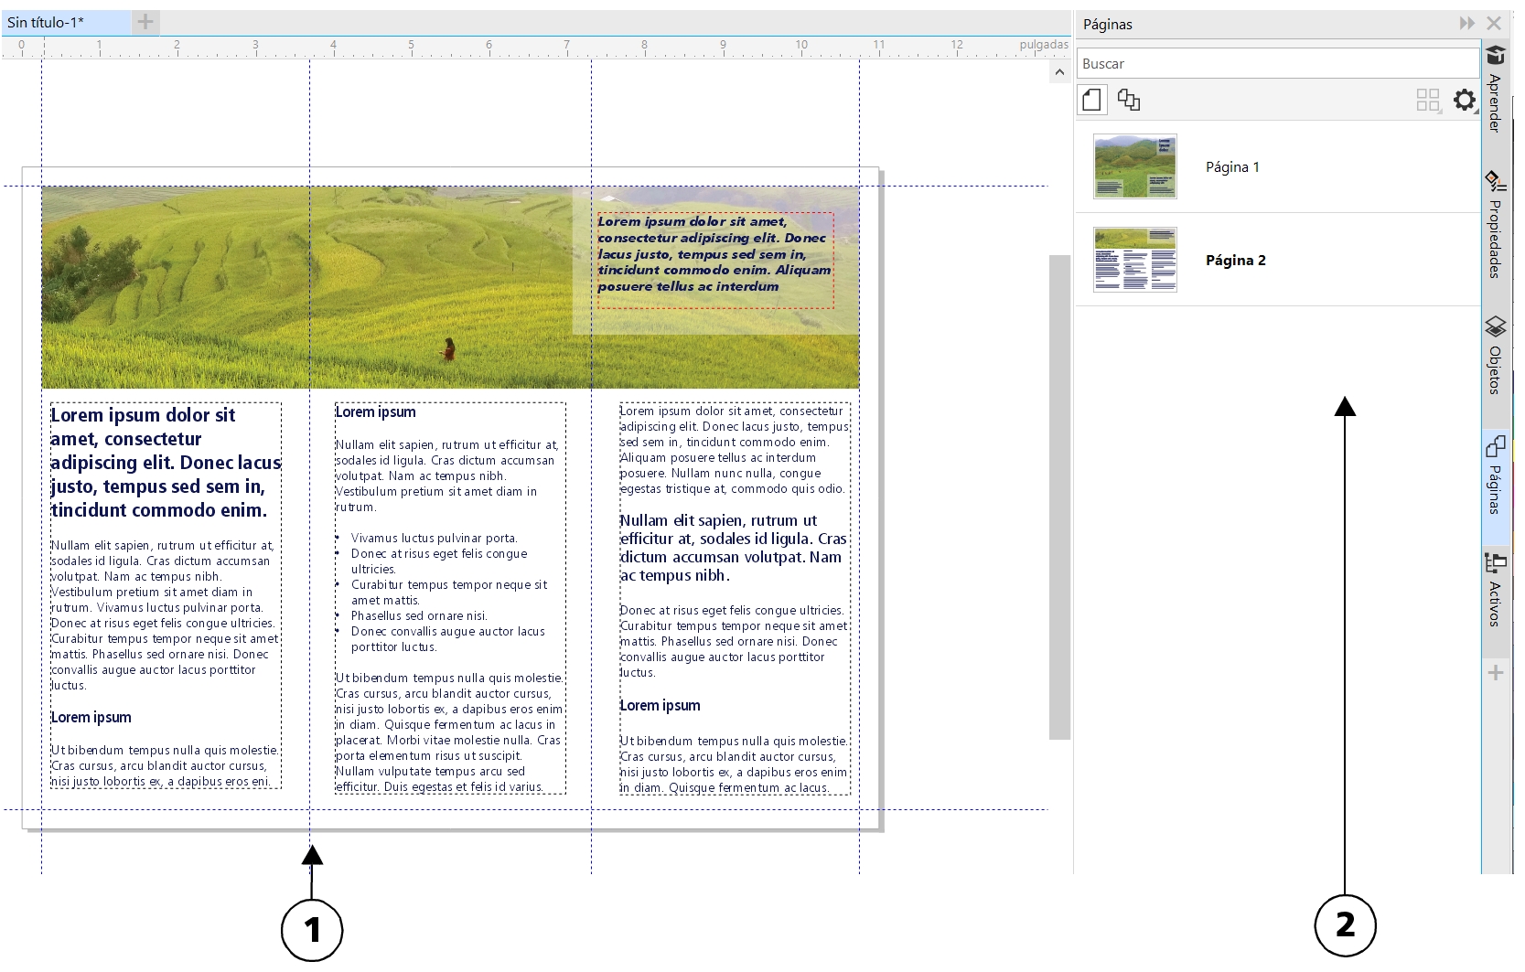Select the Sin título-1 document tab
1525x972 pixels.
coord(64,22)
